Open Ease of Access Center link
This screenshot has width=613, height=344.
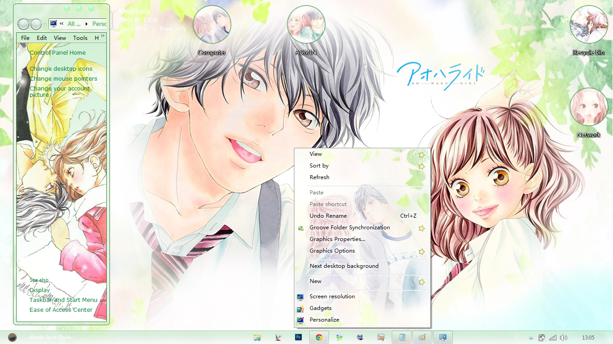pos(61,310)
